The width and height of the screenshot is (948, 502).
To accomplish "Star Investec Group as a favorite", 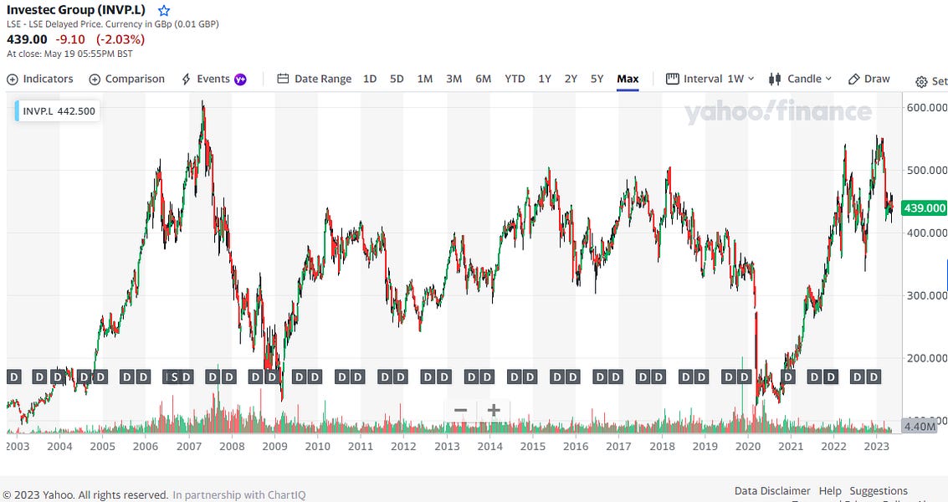I will (164, 11).
